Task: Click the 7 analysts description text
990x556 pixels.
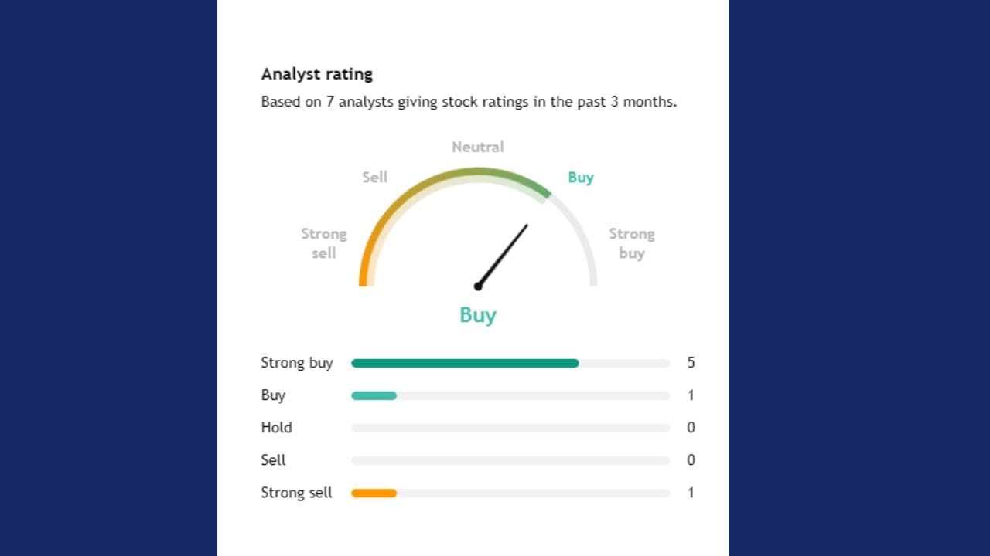Action: pyautogui.click(x=469, y=102)
